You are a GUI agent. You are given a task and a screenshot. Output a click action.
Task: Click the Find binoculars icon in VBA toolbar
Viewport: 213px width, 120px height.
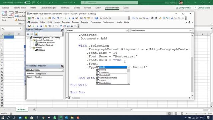pos(53,18)
